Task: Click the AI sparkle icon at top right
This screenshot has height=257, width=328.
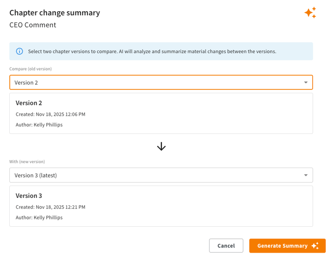Action: [310, 13]
